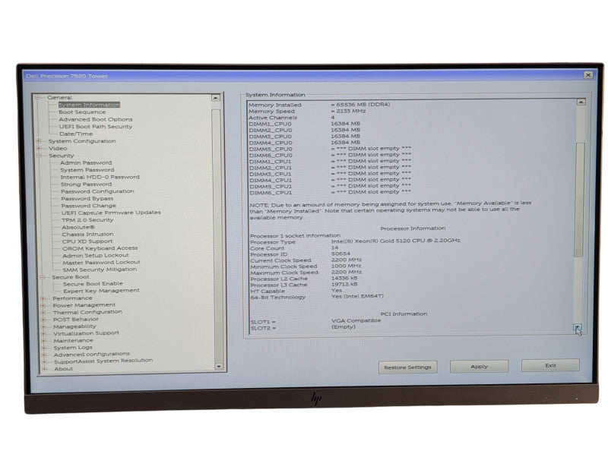Expand the POST Behavior node
Image resolution: width=608 pixels, height=457 pixels.
[x=43, y=320]
